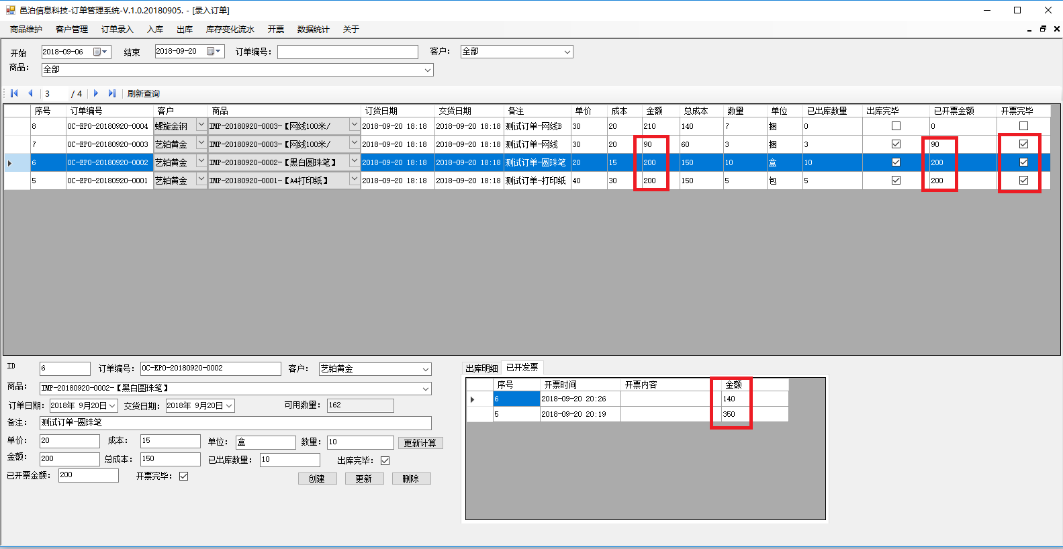Open the 商品 filter dropdown showing 全部
Image resolution: width=1063 pixels, height=549 pixels.
coord(428,70)
